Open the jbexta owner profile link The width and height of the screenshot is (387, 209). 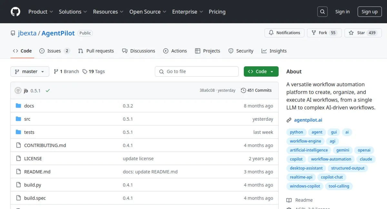point(27,33)
